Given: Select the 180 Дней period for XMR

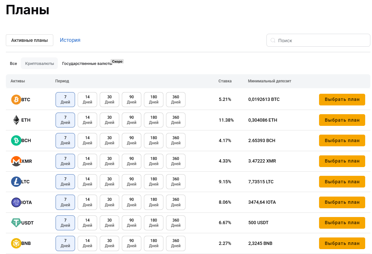Looking at the screenshot, I should [x=153, y=161].
